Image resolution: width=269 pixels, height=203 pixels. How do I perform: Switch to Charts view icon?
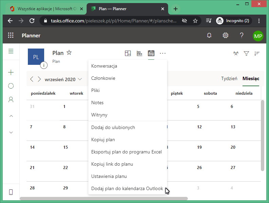pyautogui.click(x=139, y=53)
